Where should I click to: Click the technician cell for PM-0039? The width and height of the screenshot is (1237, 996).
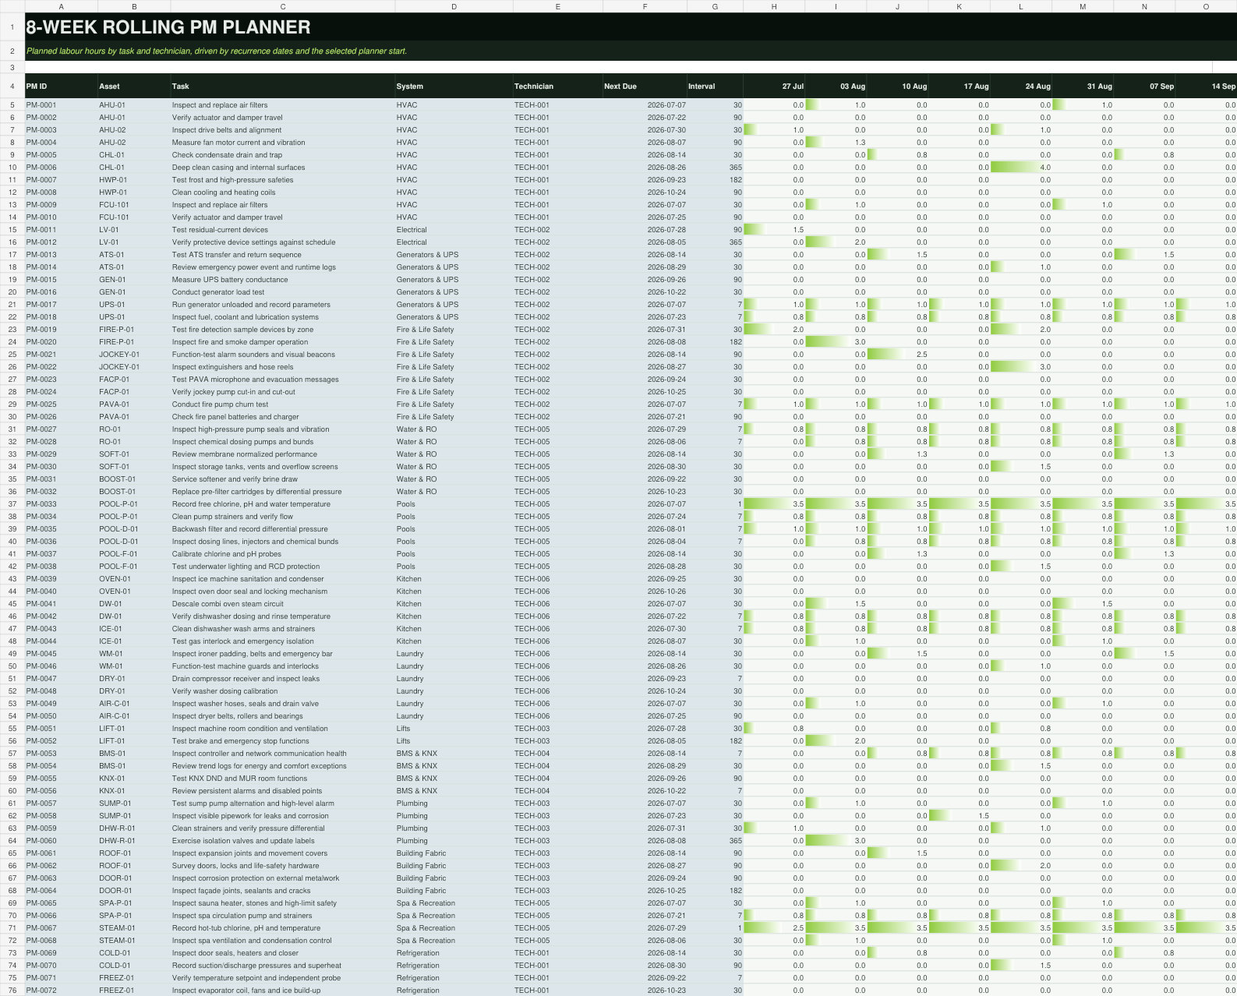(557, 579)
